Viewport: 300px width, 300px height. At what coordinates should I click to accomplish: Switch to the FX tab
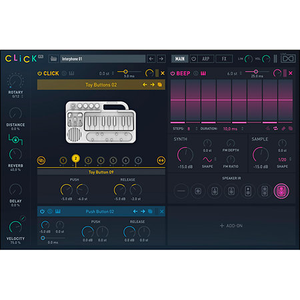(224, 59)
